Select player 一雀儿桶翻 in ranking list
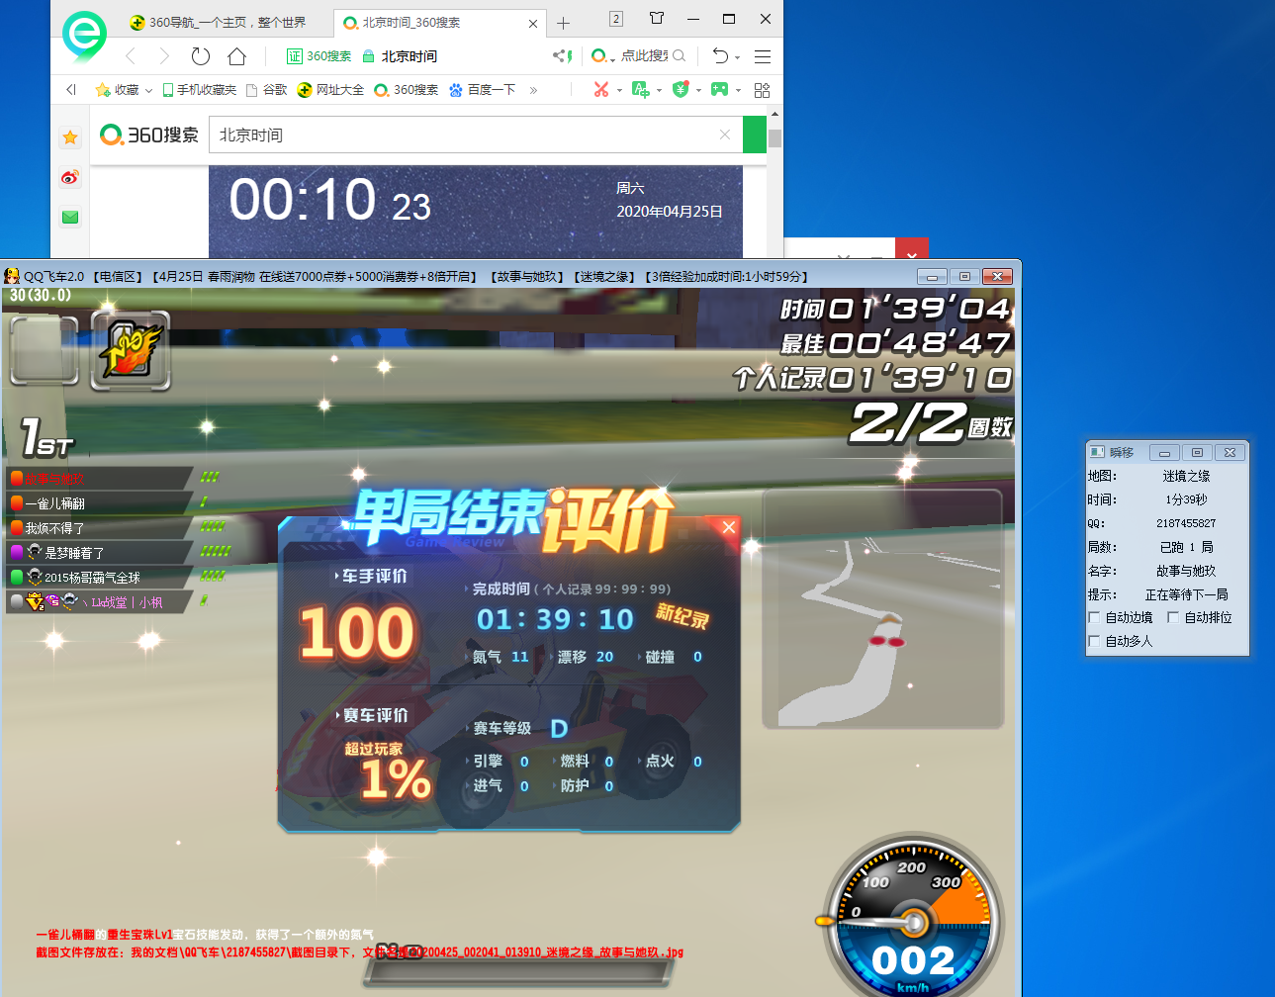Viewport: 1275px width, 997px height. click(99, 502)
